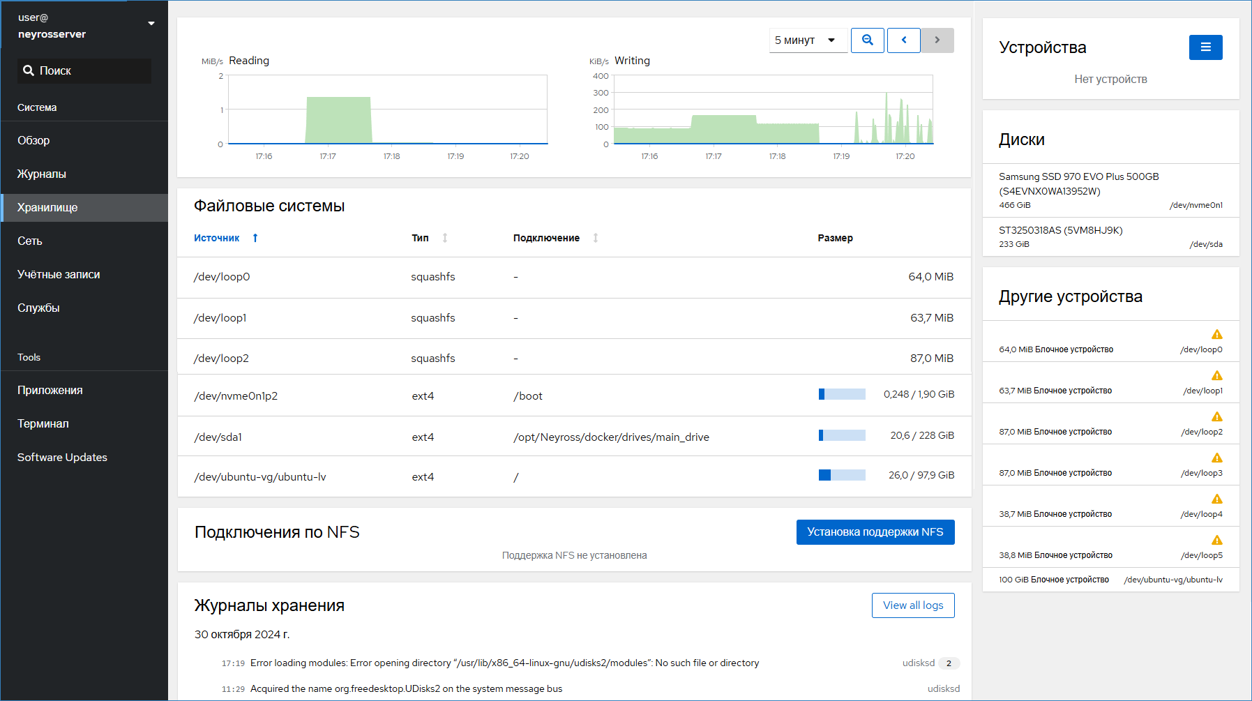Screen dimensions: 1252x701
Task: Sort by the Подключение column icon
Action: (x=596, y=238)
